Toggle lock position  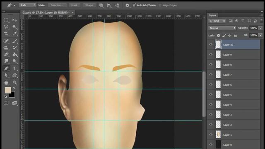coord(230,35)
